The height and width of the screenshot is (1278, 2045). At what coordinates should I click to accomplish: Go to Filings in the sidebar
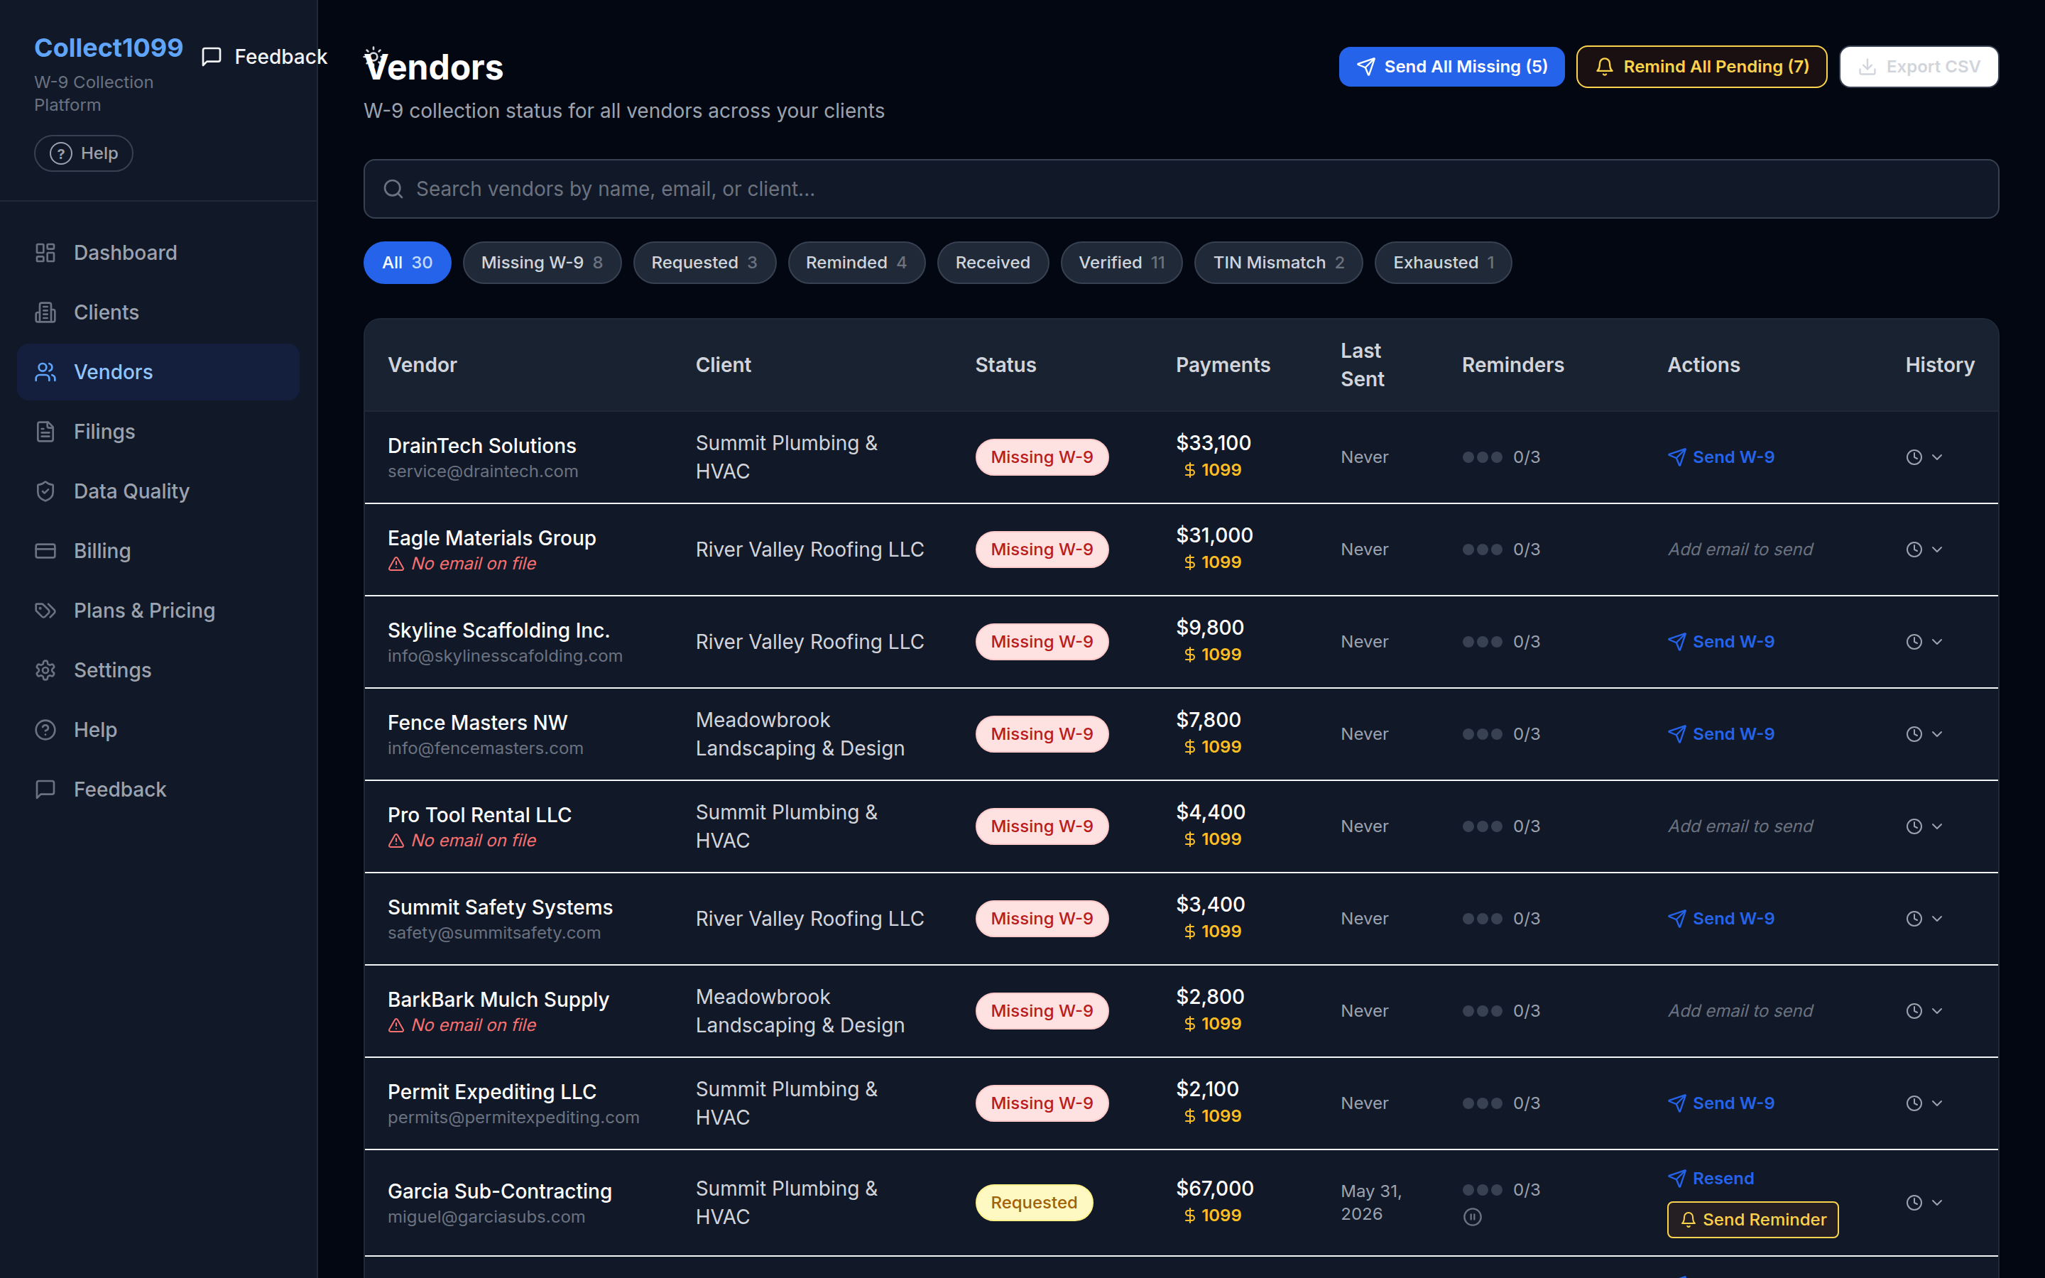158,432
